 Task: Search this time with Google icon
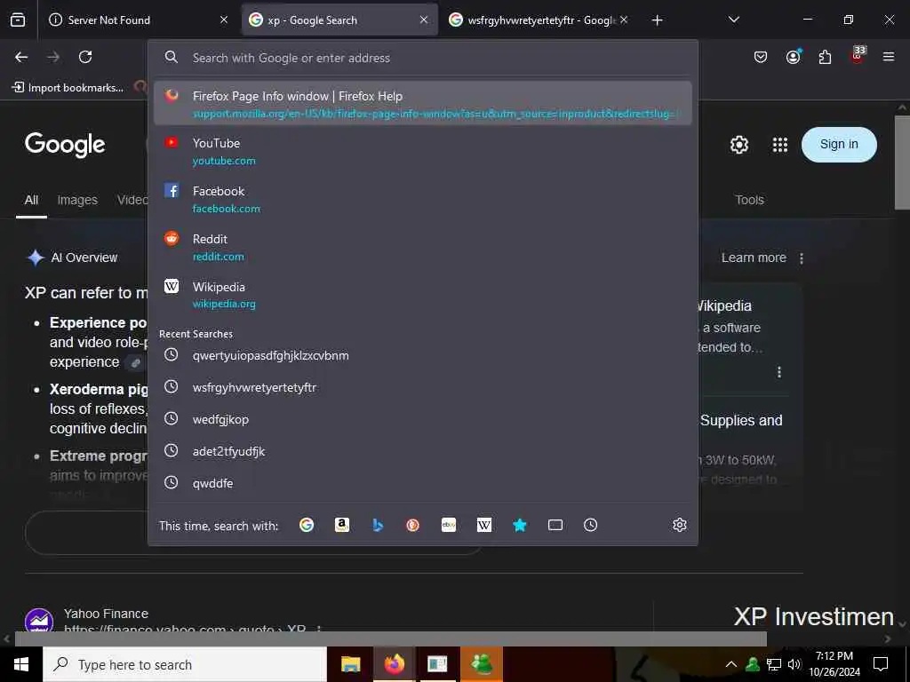coord(307,525)
